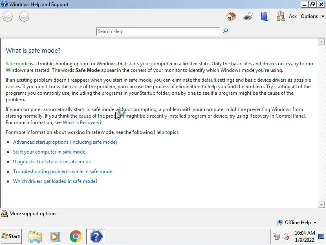Open the 'What is Recovery?' link
326x245 pixels.
point(82,122)
